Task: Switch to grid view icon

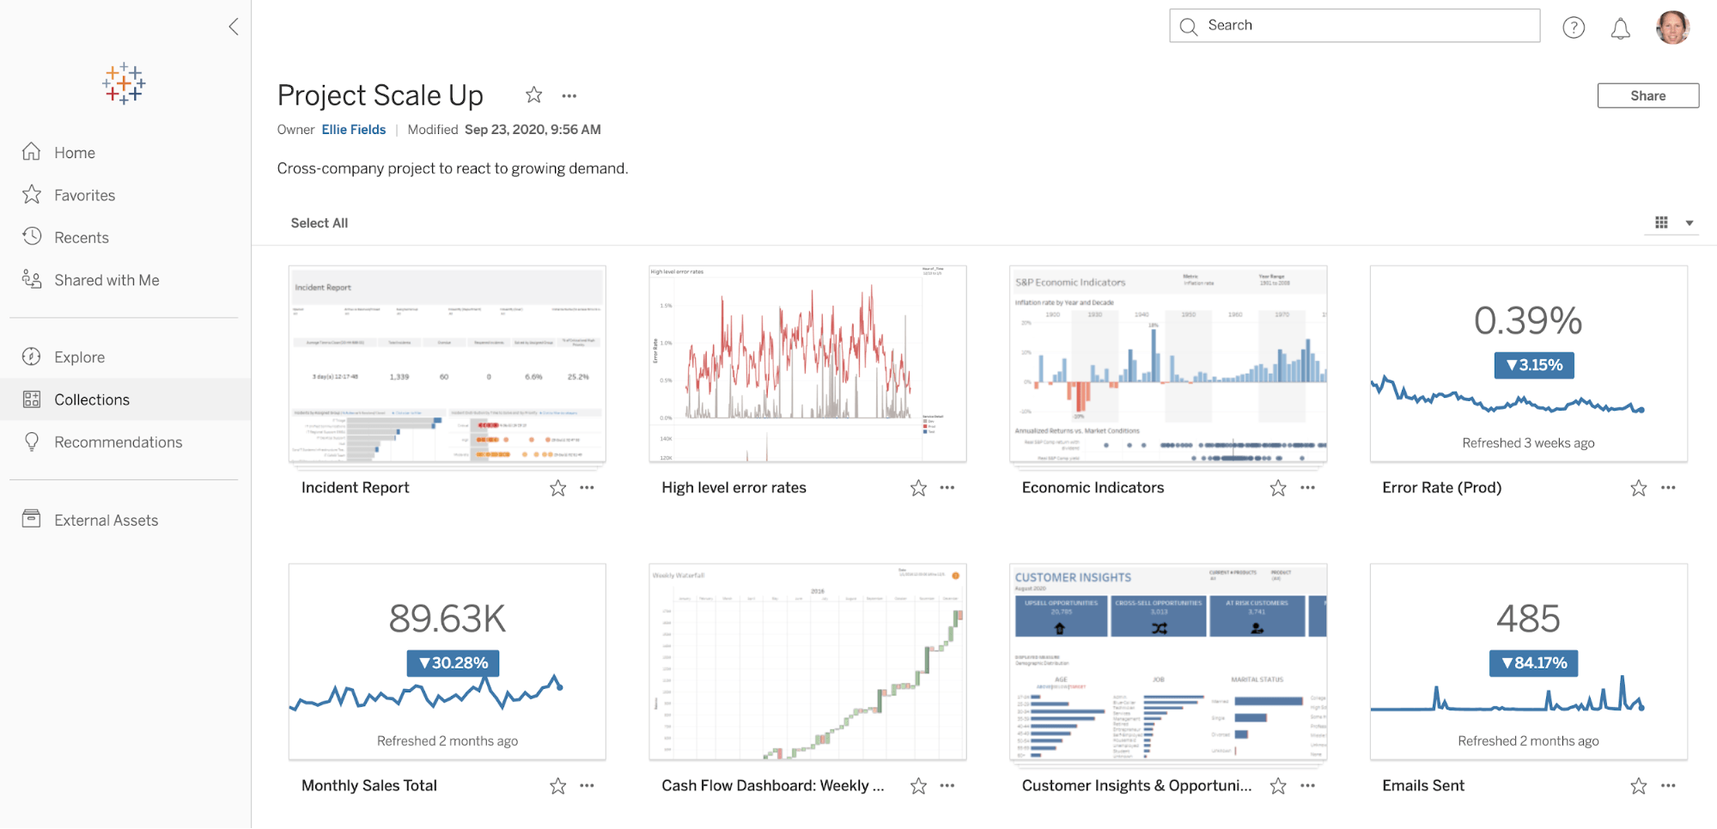Action: click(1661, 222)
